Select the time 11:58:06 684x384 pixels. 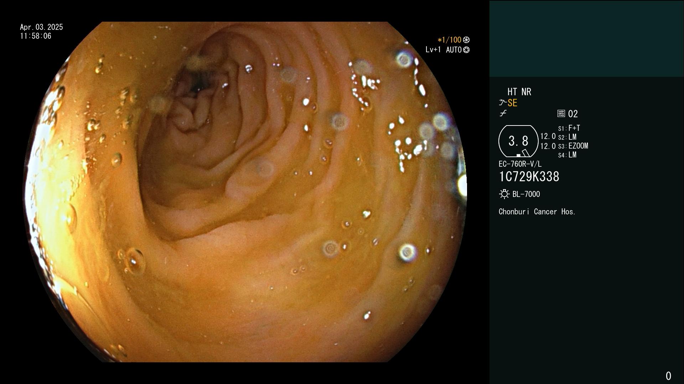point(36,36)
